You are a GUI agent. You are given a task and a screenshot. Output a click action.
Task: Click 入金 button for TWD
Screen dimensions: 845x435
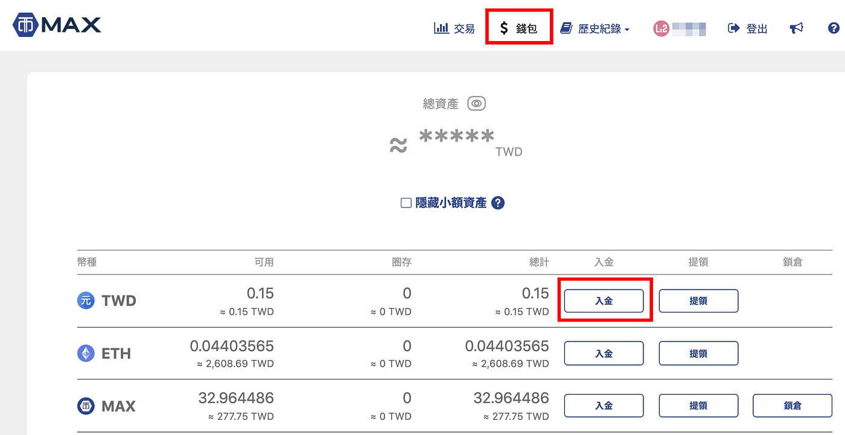(x=604, y=300)
